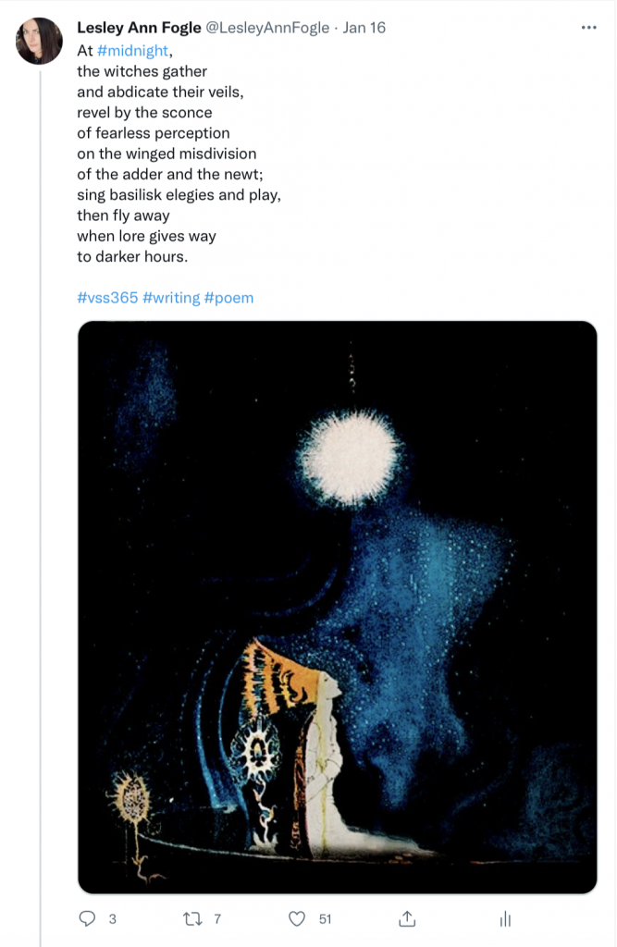Click the @LesleyAnnFogle handle
Viewport: 617px width, 947px height.
[x=267, y=28]
